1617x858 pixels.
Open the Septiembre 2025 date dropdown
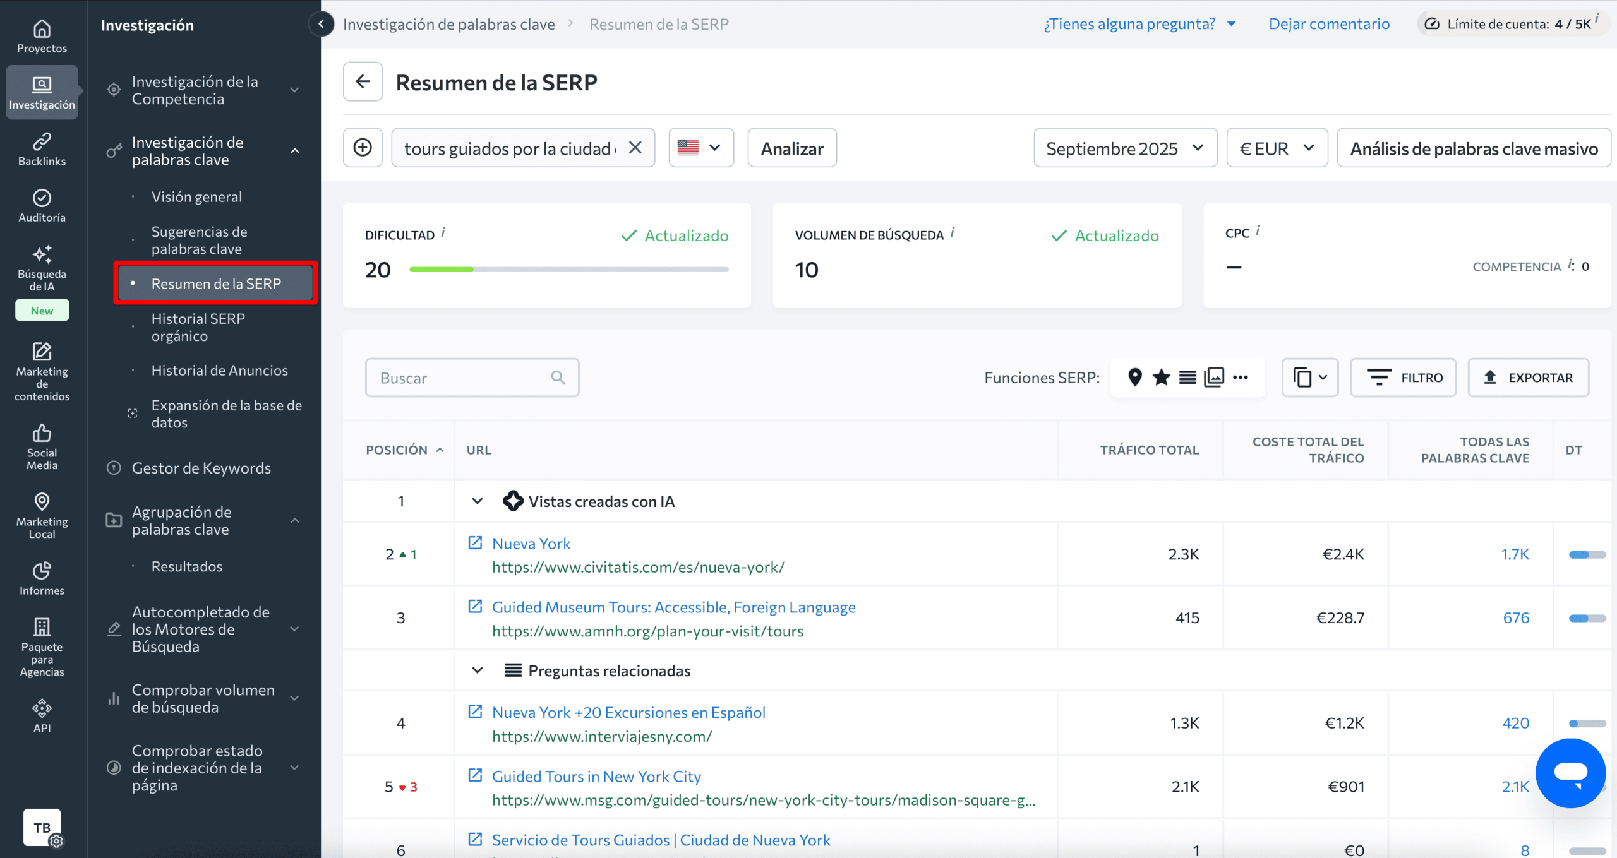click(x=1125, y=148)
